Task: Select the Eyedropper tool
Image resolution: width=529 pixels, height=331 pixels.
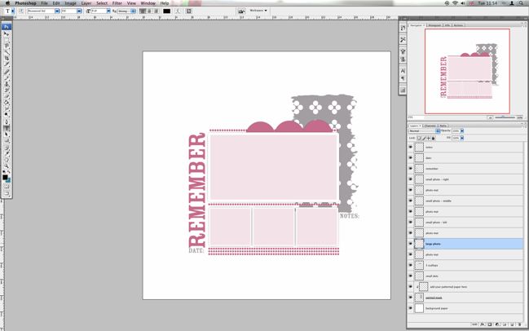Action: [7, 154]
